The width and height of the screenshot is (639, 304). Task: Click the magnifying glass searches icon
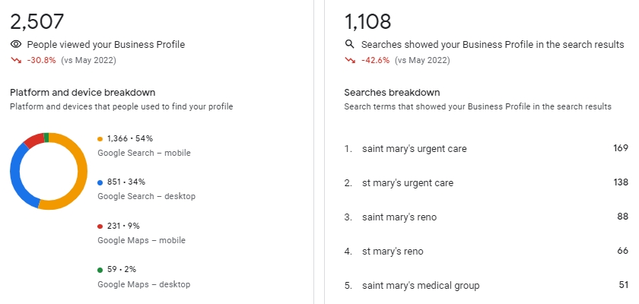tap(350, 45)
